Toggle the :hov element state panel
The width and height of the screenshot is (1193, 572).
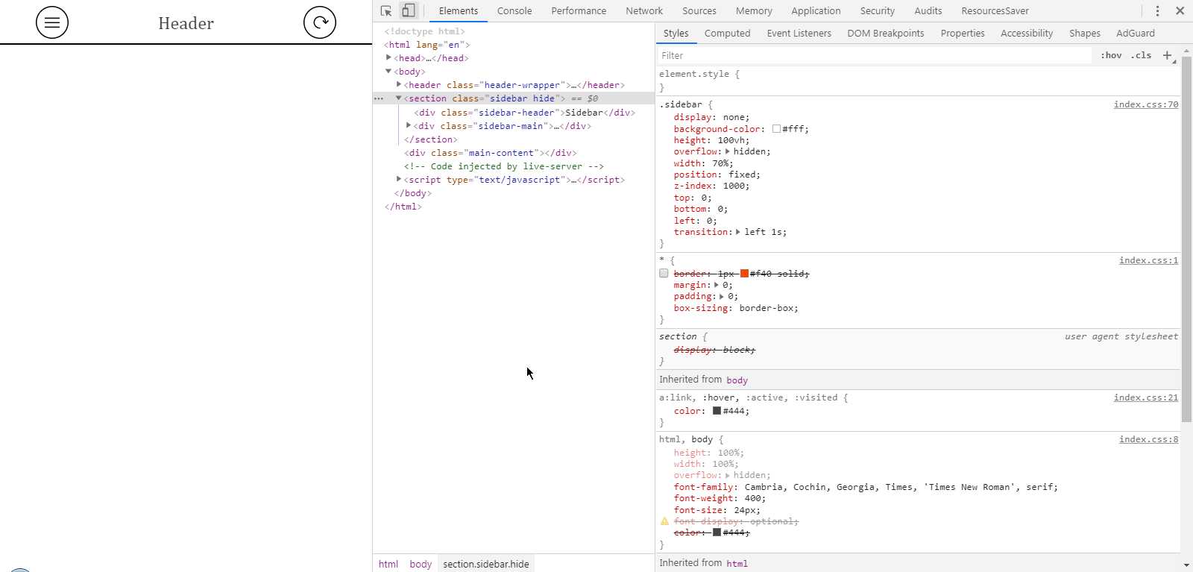pyautogui.click(x=1111, y=55)
